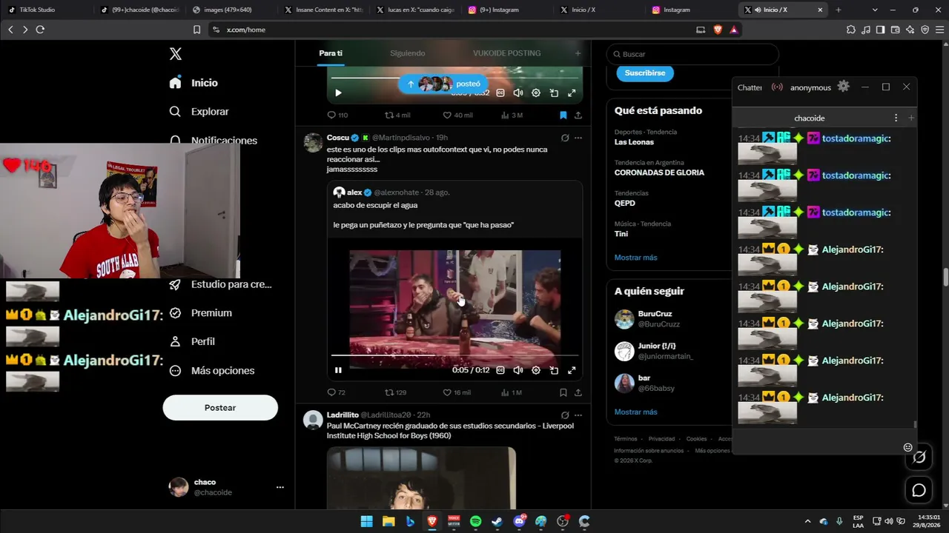This screenshot has width=949, height=533.
Task: Click the X logo in the sidebar
Action: 176,54
